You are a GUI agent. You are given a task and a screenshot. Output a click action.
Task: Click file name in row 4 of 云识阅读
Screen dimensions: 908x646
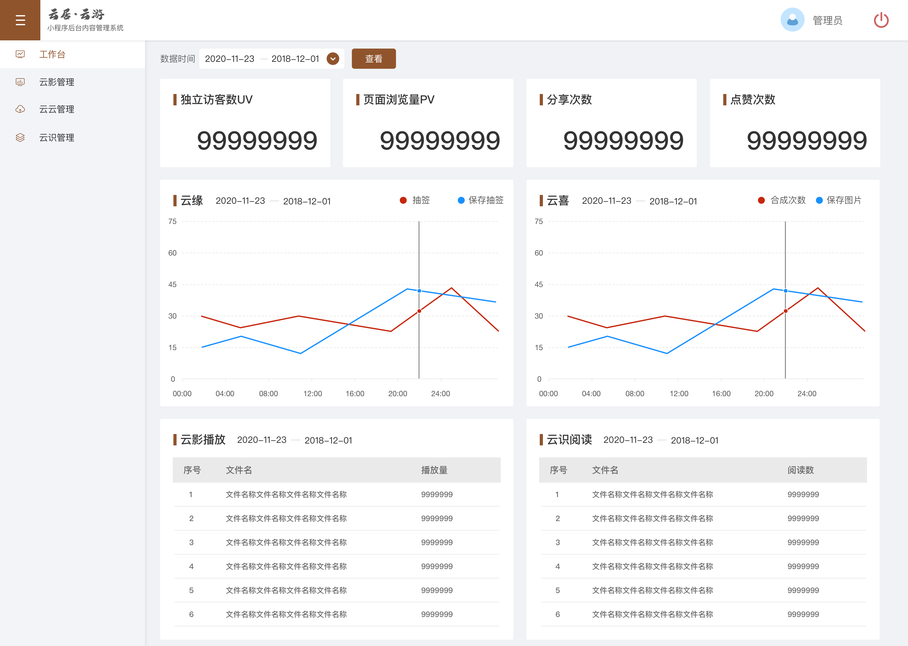pos(652,566)
